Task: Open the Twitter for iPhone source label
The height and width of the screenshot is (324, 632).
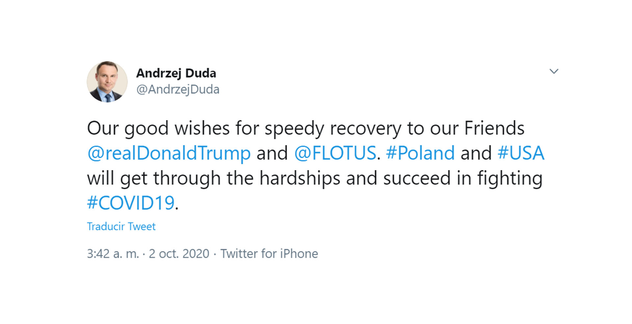Action: pyautogui.click(x=269, y=254)
